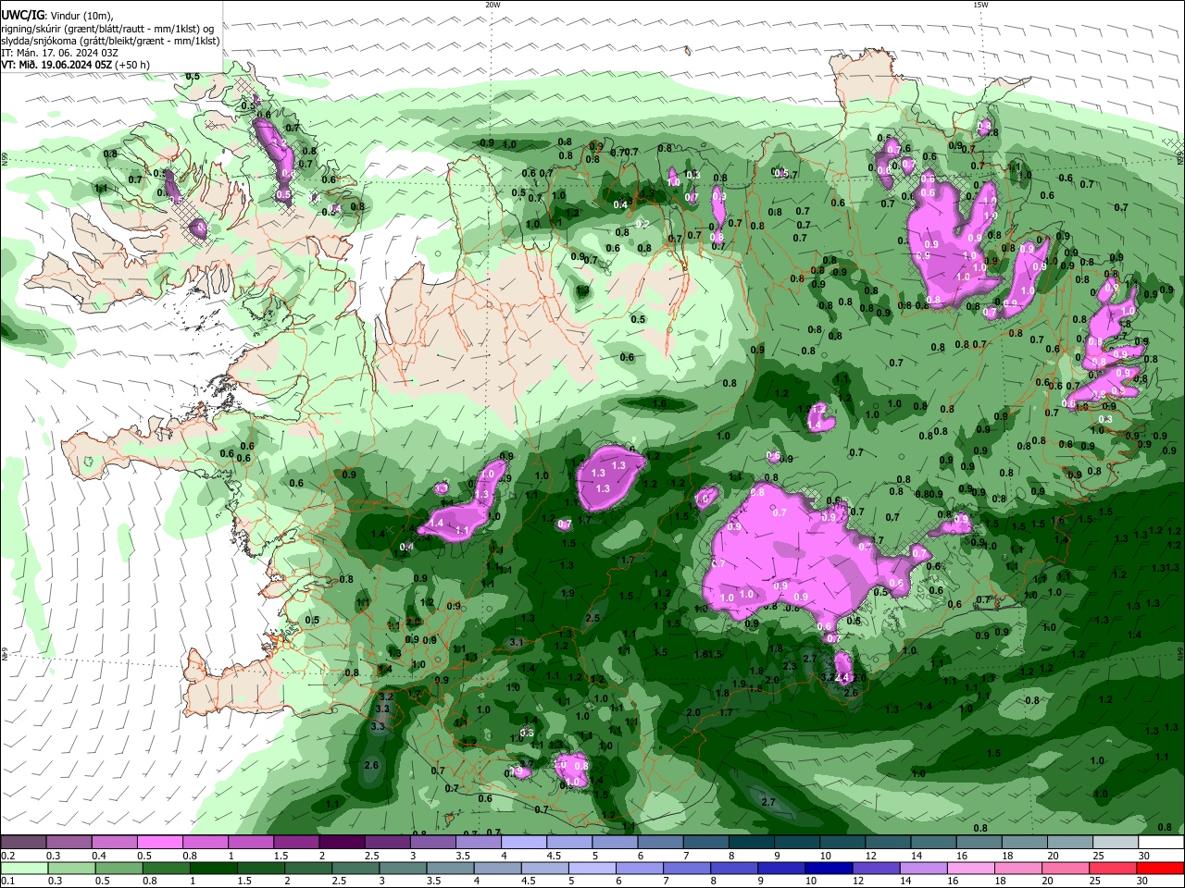
Task: Click the snow-scale legend label 4.5
Action: (554, 856)
